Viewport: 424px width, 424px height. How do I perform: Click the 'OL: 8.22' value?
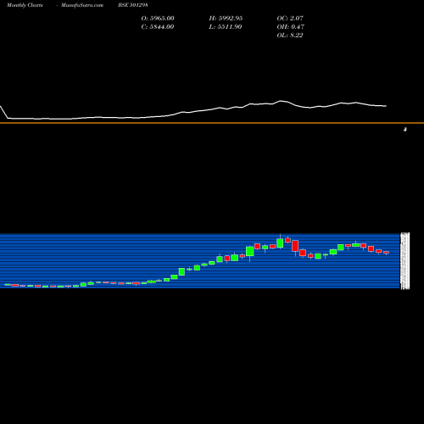point(290,35)
